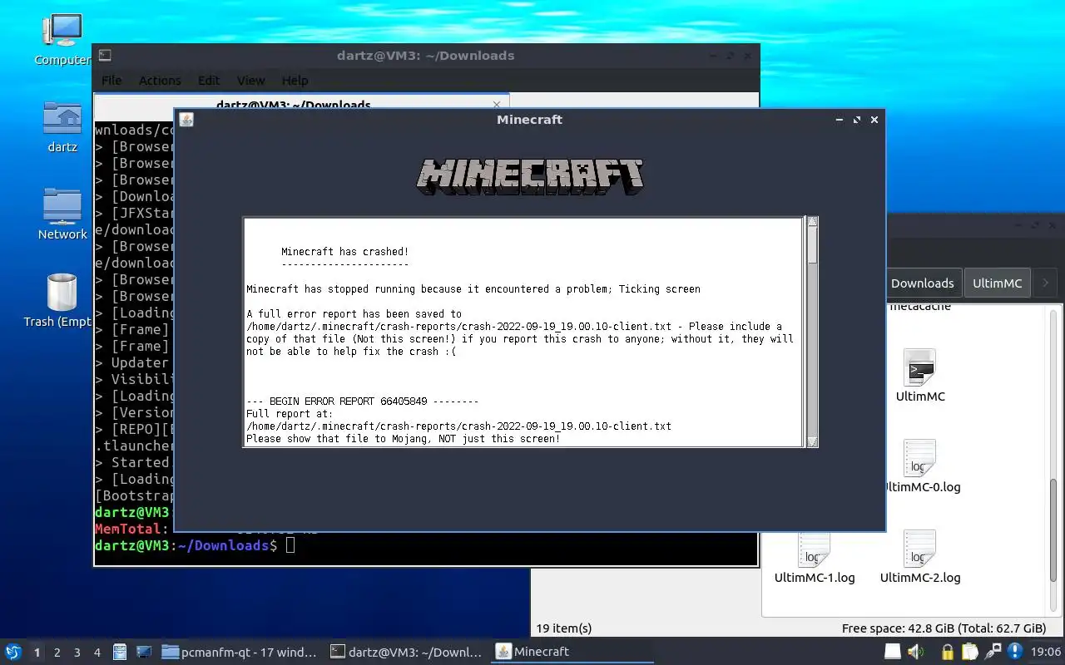Click 'Please show that file to Mojang' line
This screenshot has height=665, width=1065.
click(403, 439)
